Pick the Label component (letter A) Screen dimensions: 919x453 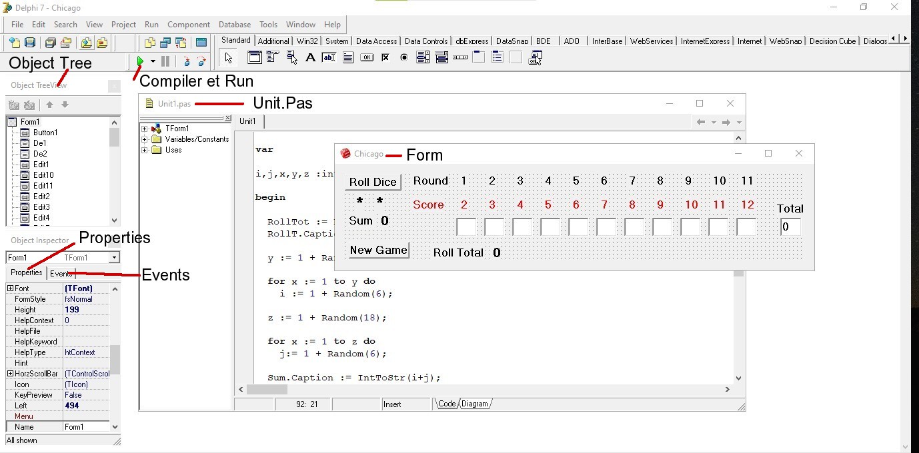(x=310, y=58)
